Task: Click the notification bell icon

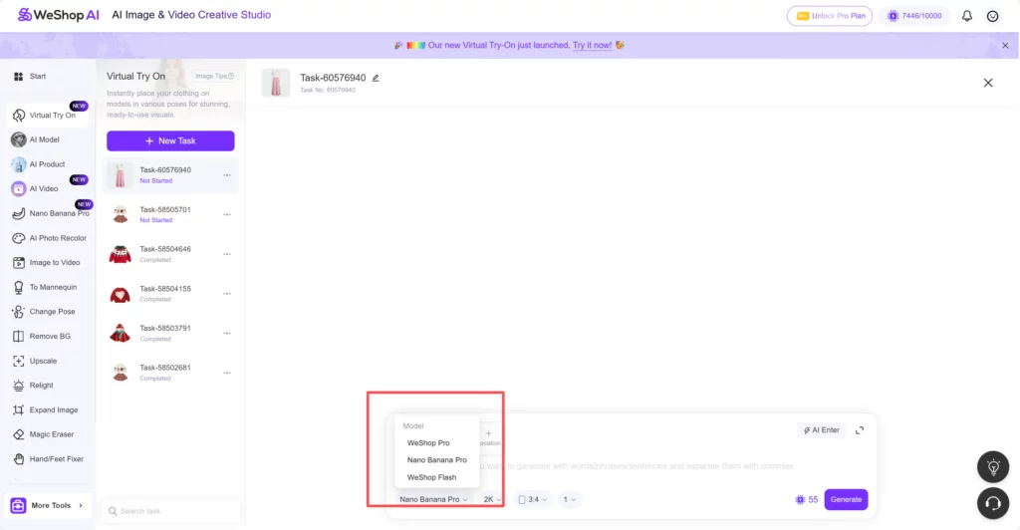Action: point(966,16)
